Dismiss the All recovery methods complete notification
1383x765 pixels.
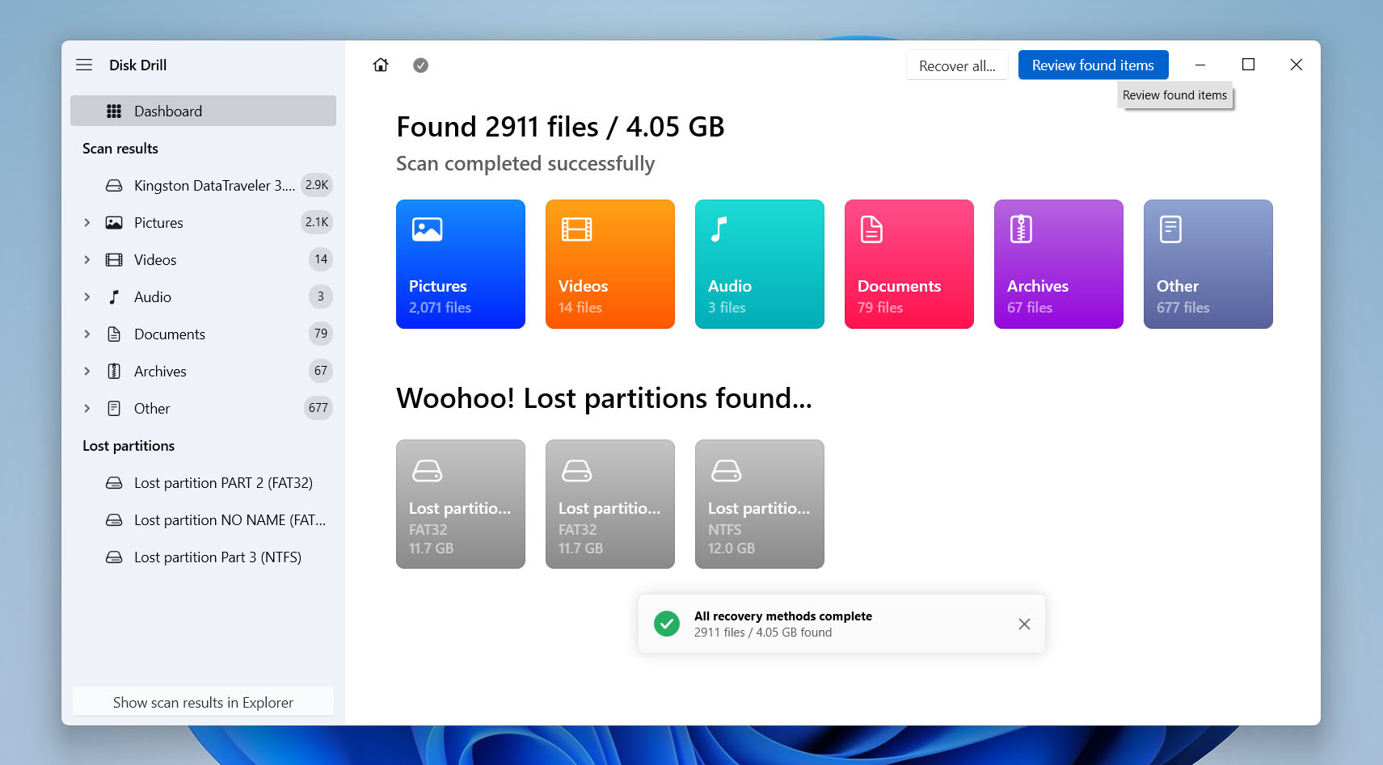[x=1024, y=624]
